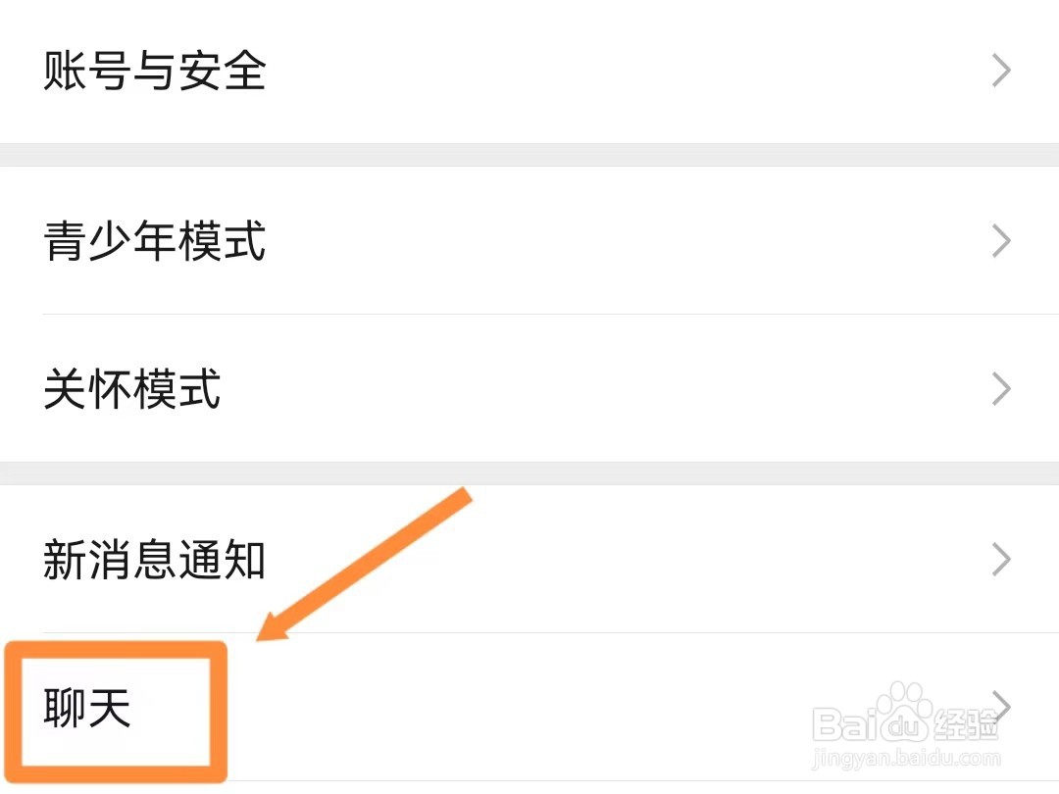The image size is (1059, 794).
Task: Expand 账号与安全 via its right chevron
Action: coord(1000,71)
